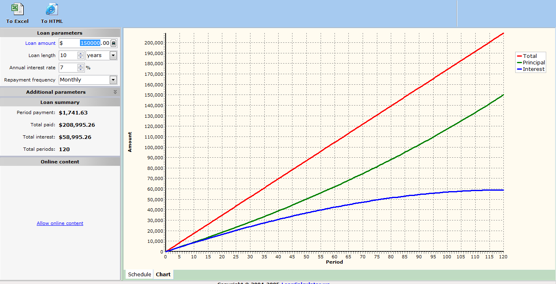Click the 200,000 label on amount axis
556x284 pixels.
[154, 43]
